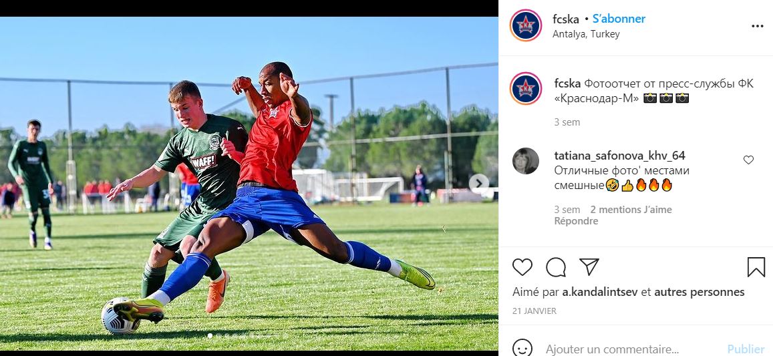Advance to the next photo with the arrow
The height and width of the screenshot is (356, 773).
coord(478,184)
